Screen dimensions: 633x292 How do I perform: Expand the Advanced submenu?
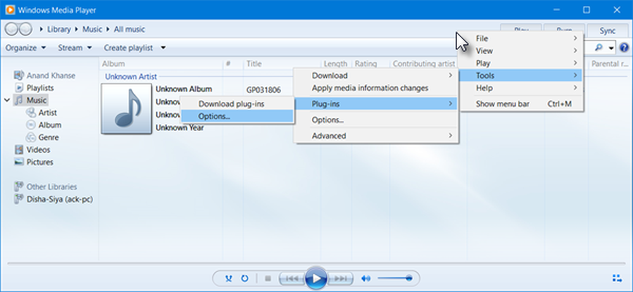[376, 136]
